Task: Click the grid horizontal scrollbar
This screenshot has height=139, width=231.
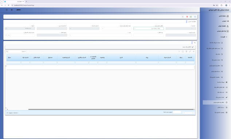Action: click(x=111, y=109)
